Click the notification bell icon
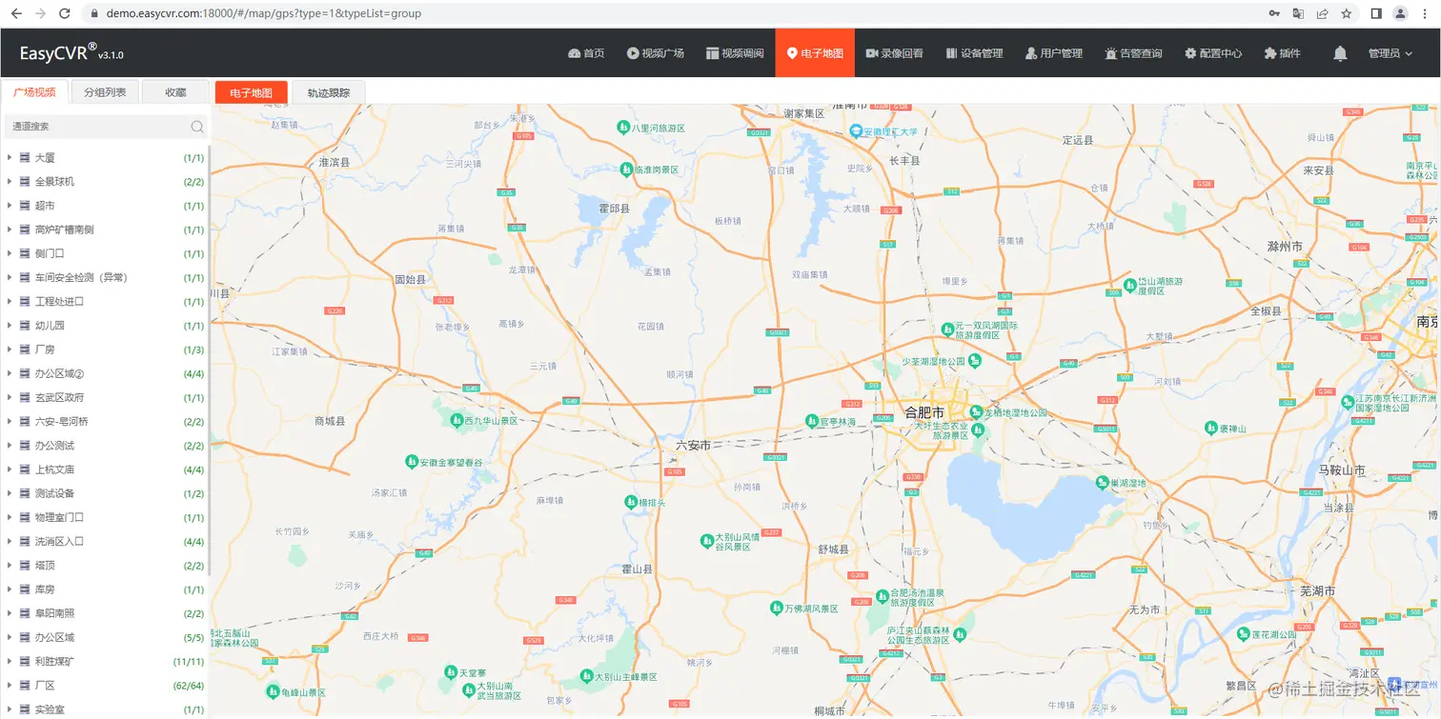The width and height of the screenshot is (1441, 719). pos(1340,53)
